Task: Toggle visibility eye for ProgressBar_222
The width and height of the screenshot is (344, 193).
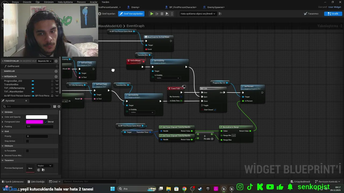Action: 57,81
